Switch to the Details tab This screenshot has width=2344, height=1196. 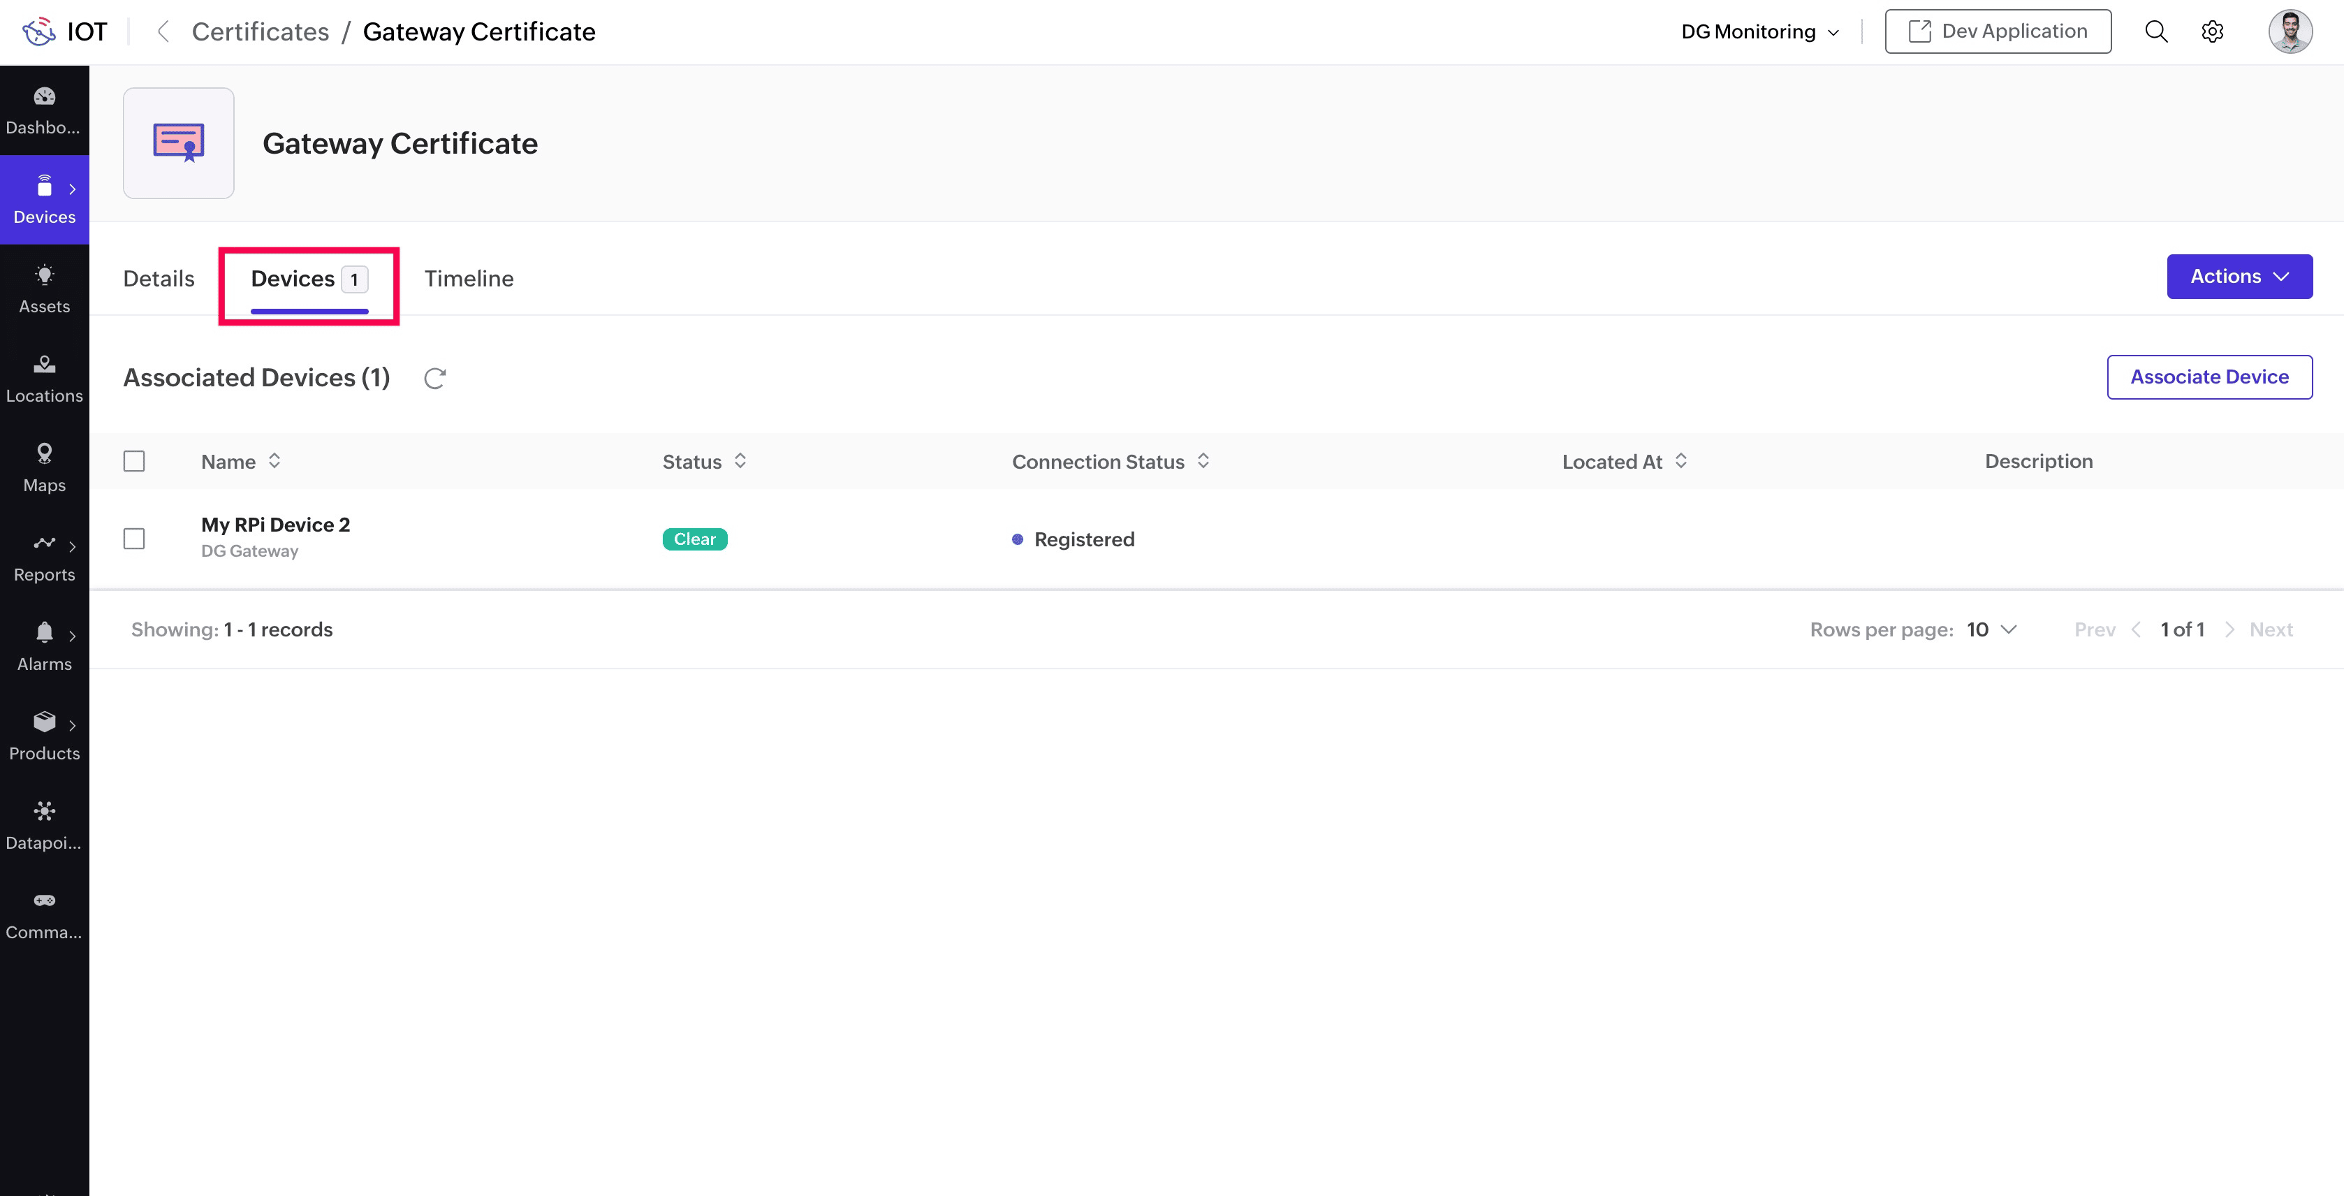(159, 279)
